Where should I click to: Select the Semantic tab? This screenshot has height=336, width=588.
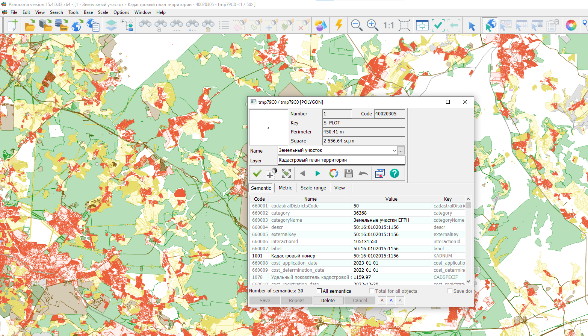[261, 188]
